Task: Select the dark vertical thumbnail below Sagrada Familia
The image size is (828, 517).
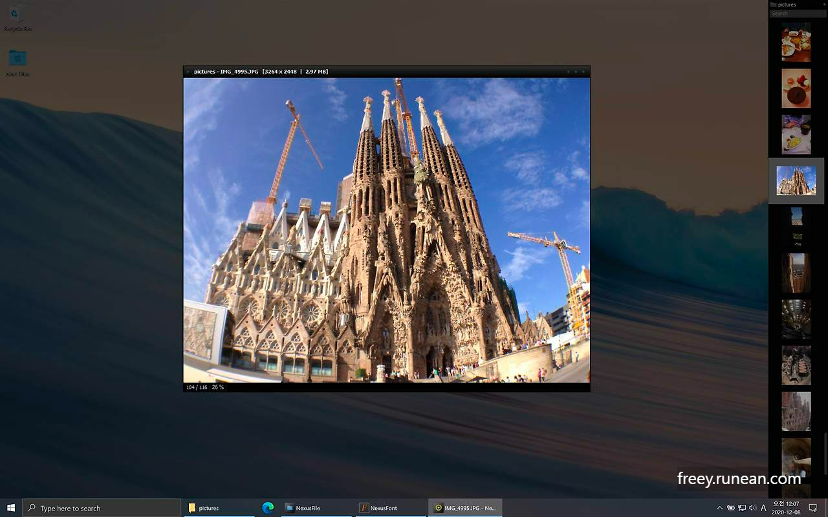Action: pos(796,227)
